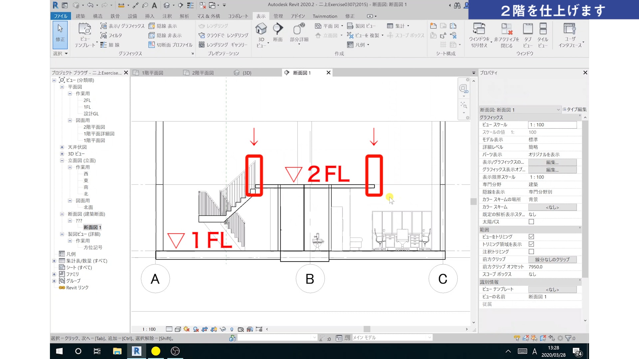Click Edit Type (タイプ編集) button
The width and height of the screenshot is (639, 359).
[x=575, y=109]
